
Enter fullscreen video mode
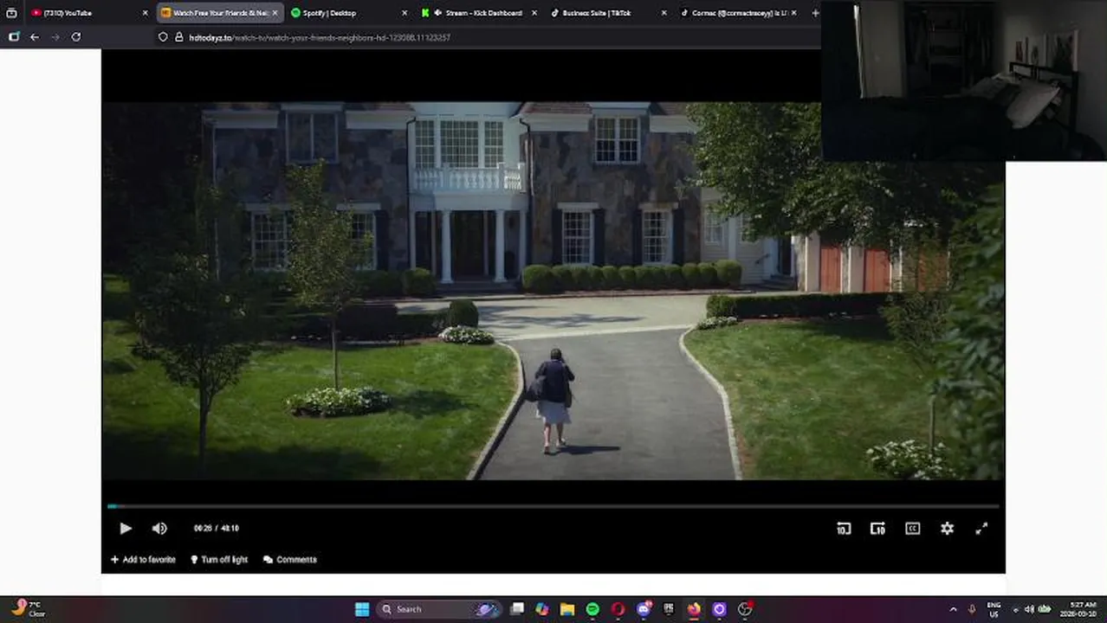click(x=981, y=528)
